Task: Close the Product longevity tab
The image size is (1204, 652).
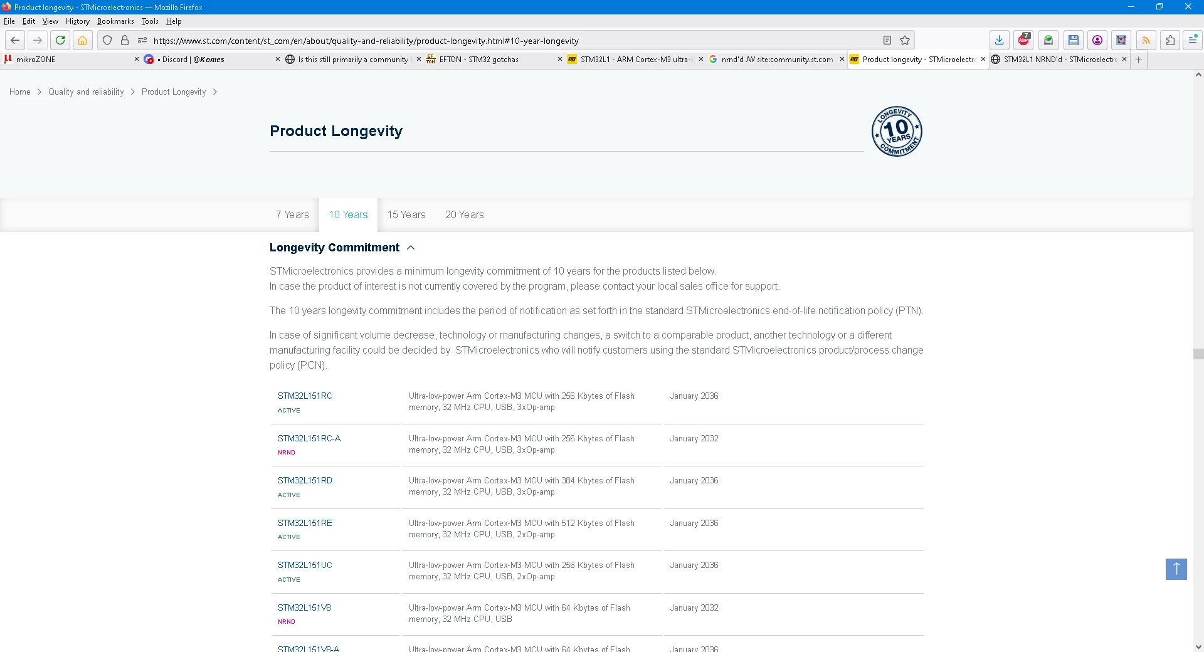Action: pos(983,59)
